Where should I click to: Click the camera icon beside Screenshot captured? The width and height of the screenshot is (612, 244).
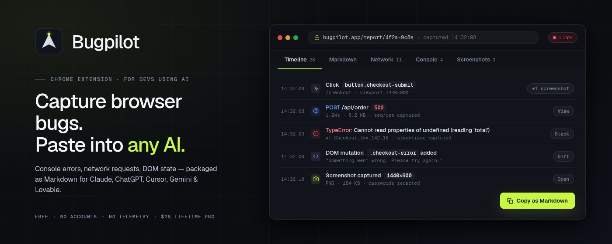[x=316, y=179]
